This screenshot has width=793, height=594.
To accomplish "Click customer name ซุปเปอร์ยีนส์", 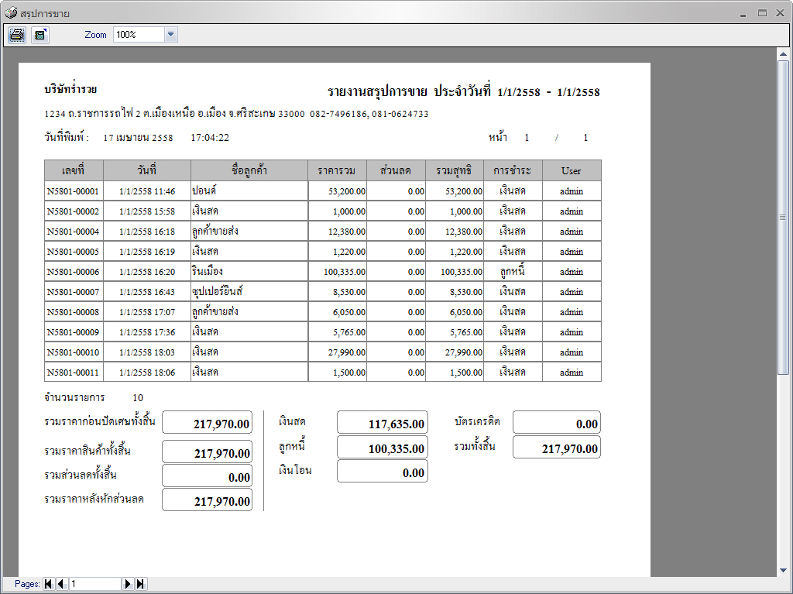I will pyautogui.click(x=218, y=291).
